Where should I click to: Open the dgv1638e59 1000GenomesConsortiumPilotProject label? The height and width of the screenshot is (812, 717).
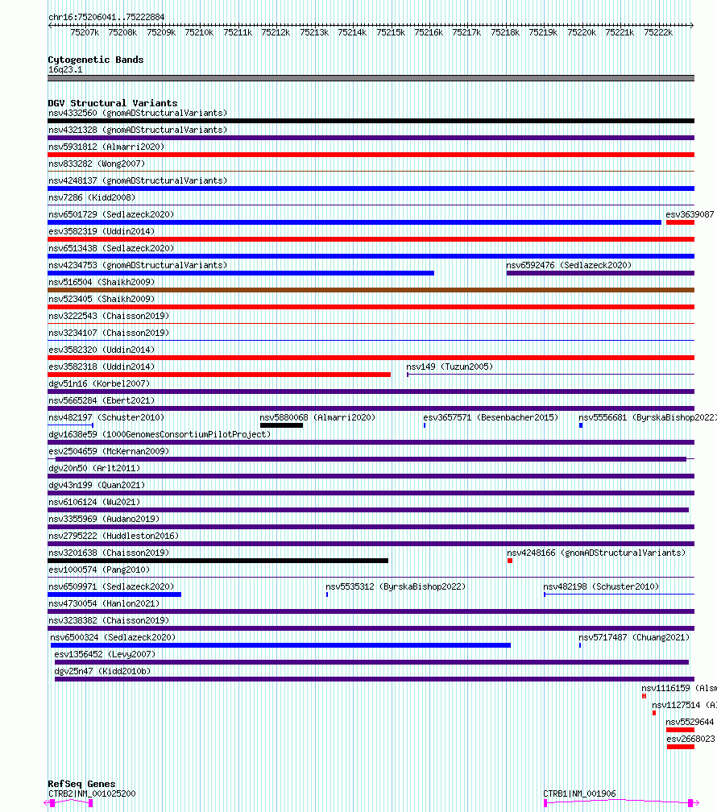[160, 434]
